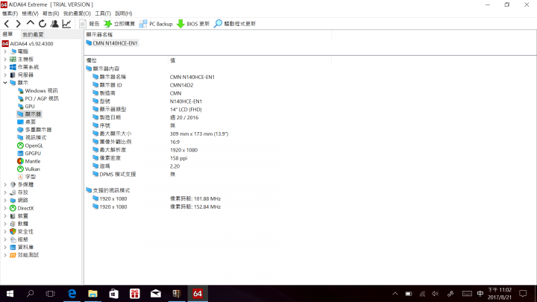Image resolution: width=537 pixels, height=302 pixels.
Task: Click the BIOS 更新 update button
Action: (193, 24)
